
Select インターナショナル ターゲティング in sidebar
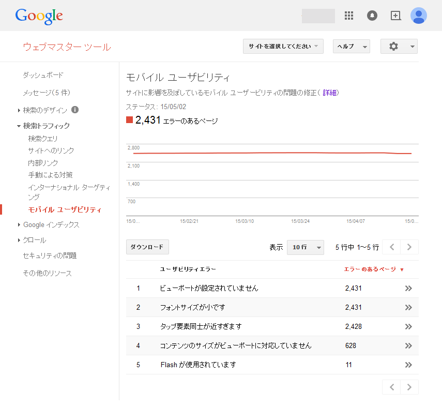69,192
